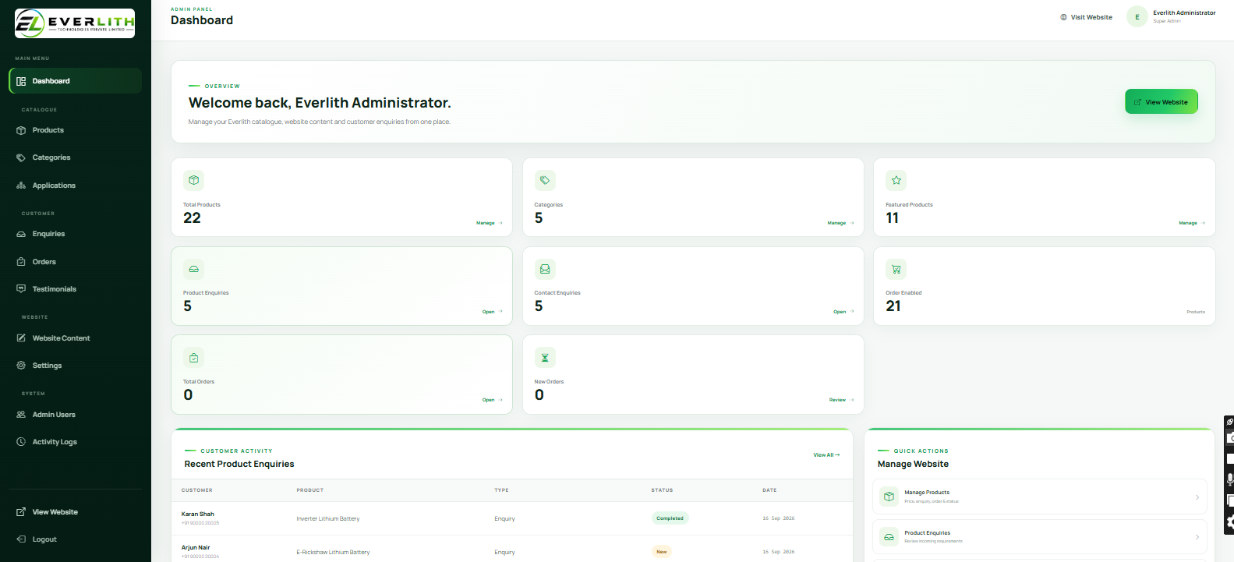Click the Product Enquiries quick action icon
Screen dimensions: 1234x562
point(889,537)
